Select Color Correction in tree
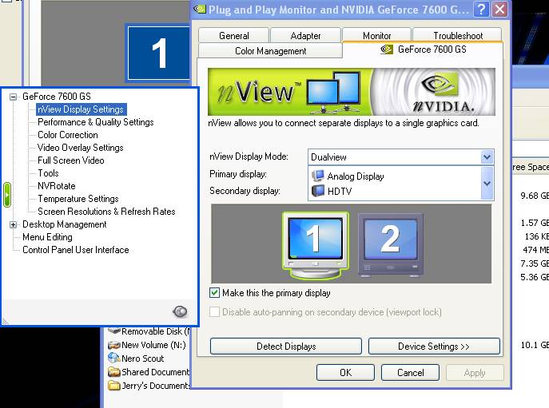549x408 pixels. [68, 135]
